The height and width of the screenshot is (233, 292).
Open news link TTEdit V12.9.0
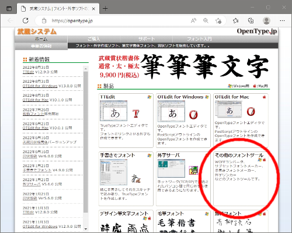click(28, 72)
